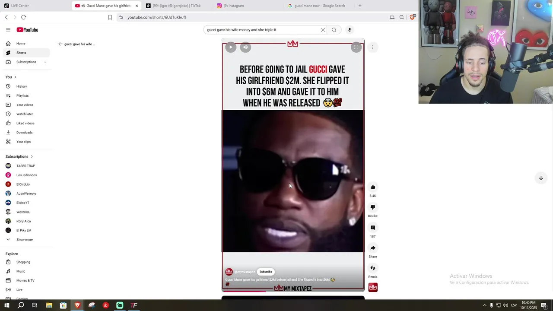This screenshot has width=553, height=311.
Task: Open Your videos
Action: coord(26,105)
